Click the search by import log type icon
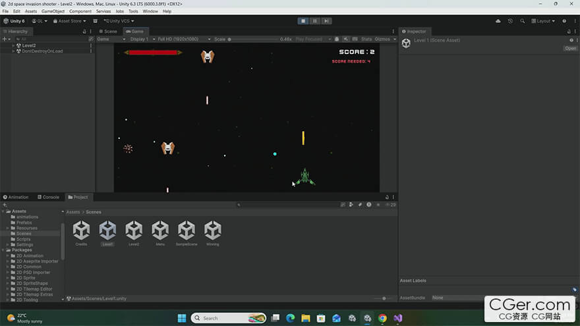This screenshot has width=580, height=326. pyautogui.click(x=369, y=204)
